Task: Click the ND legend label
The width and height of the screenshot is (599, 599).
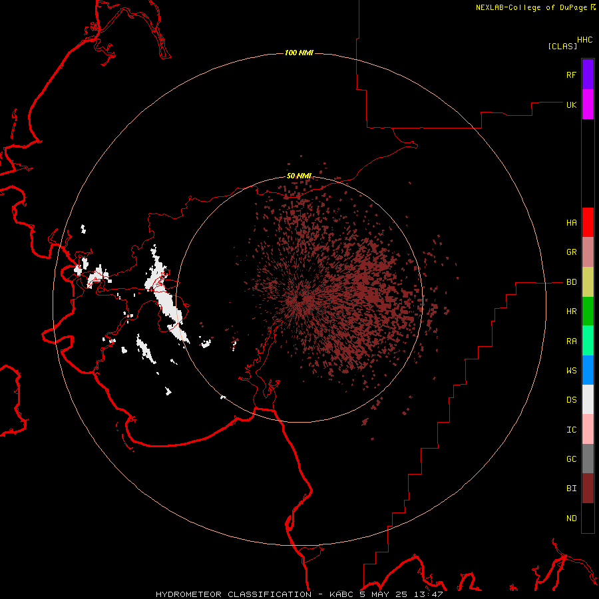Action: click(x=571, y=518)
